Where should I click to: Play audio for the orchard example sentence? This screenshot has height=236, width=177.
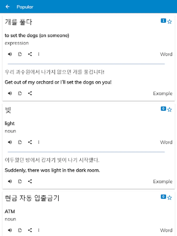[x=10, y=93]
